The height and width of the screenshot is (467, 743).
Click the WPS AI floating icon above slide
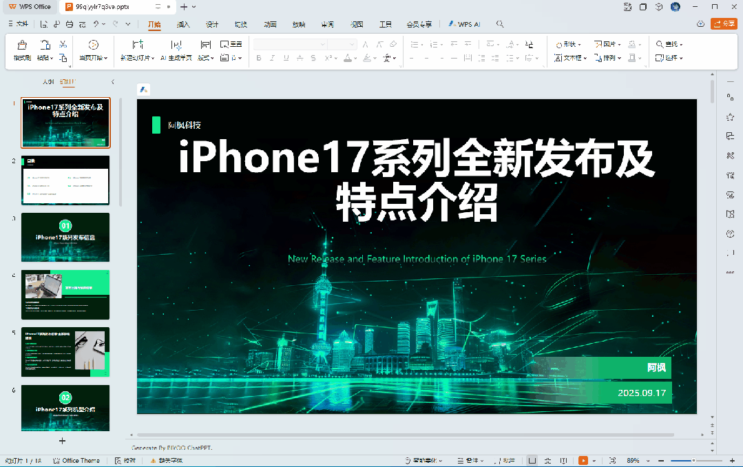(x=144, y=89)
